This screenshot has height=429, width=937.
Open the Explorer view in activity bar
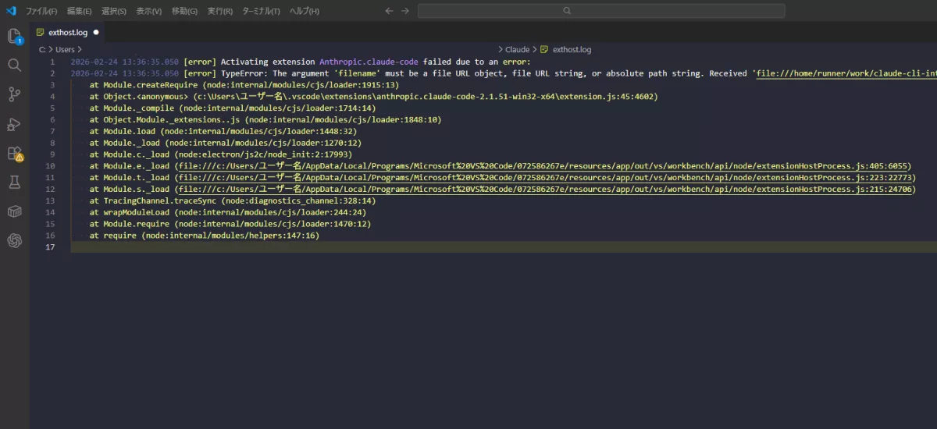click(14, 36)
